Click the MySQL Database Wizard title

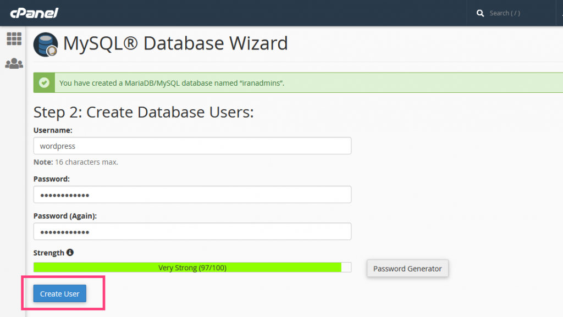tap(175, 43)
